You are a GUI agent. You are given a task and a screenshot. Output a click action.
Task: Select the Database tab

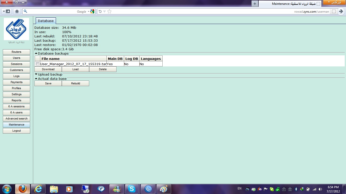pyautogui.click(x=46, y=21)
